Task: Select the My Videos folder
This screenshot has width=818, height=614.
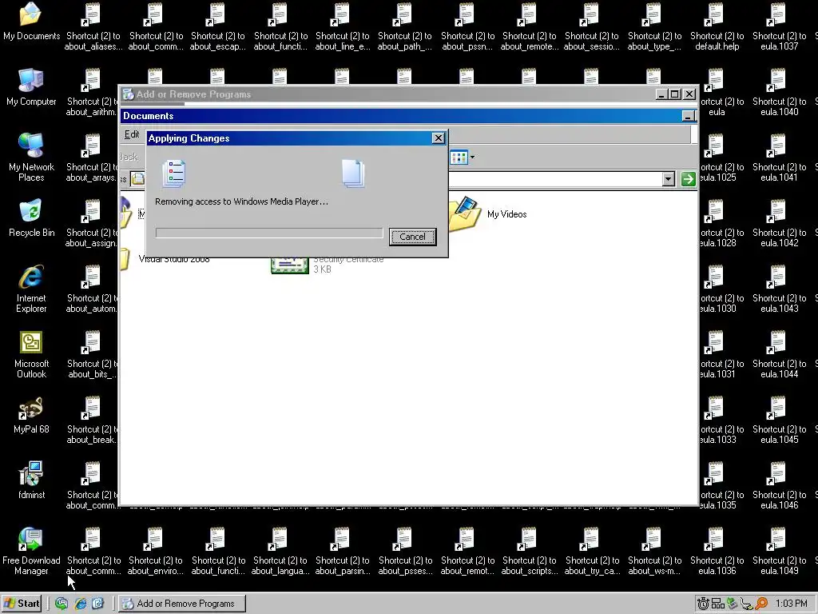Action: pyautogui.click(x=488, y=213)
